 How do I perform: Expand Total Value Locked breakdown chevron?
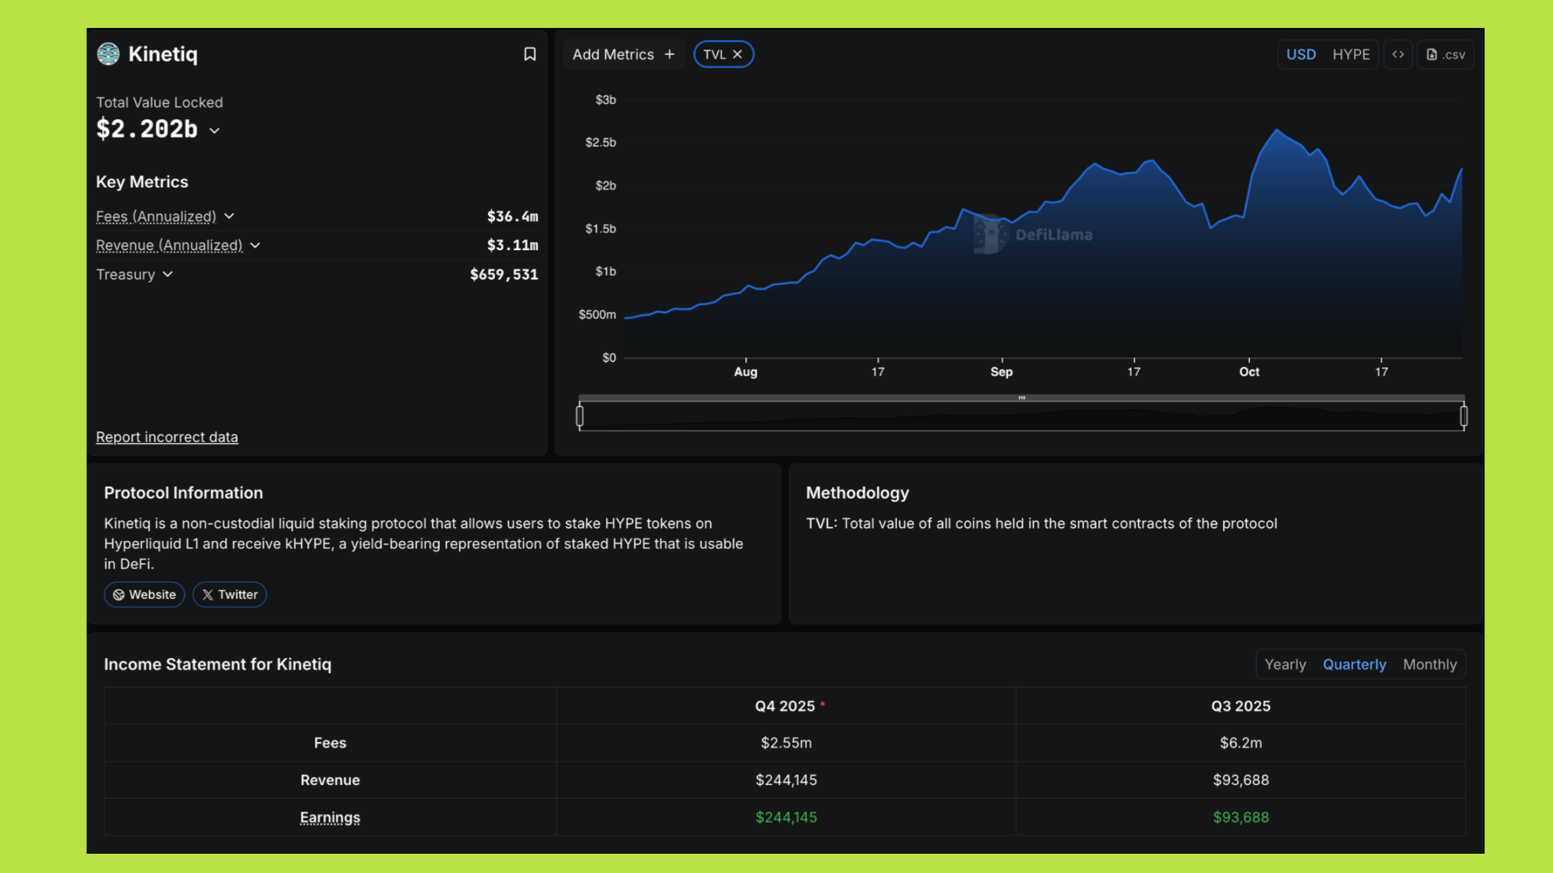click(x=214, y=131)
